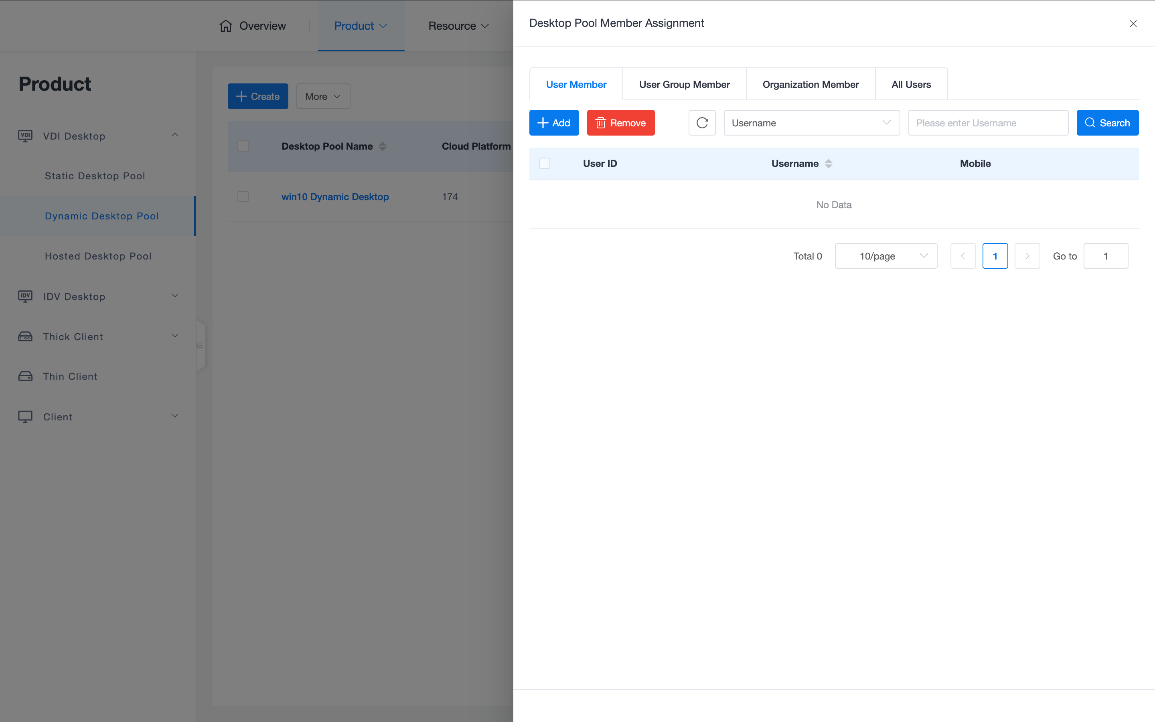
Task: Open the Username search field dropdown
Action: pos(811,123)
